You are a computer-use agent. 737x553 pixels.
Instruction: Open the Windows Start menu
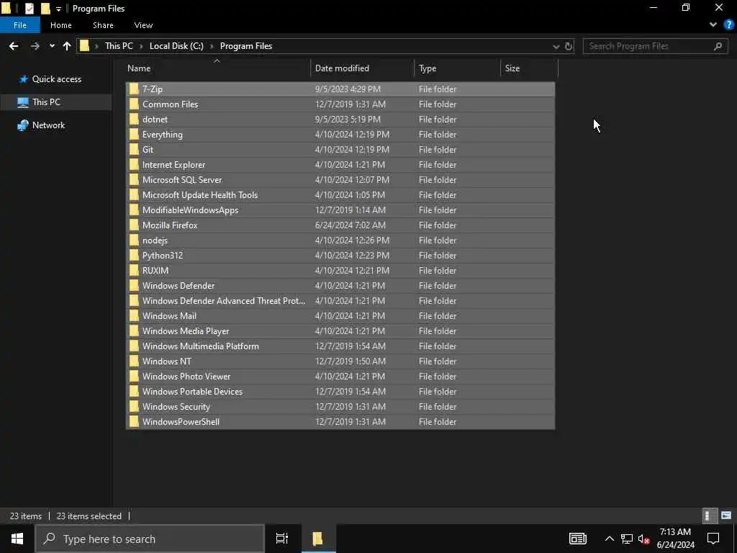17,539
